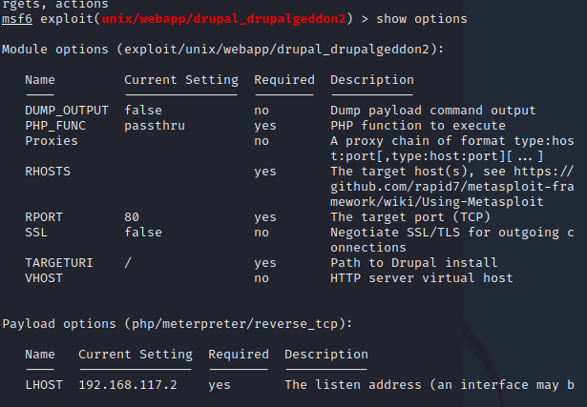Click 'Current Setting' header in module options

coord(181,80)
